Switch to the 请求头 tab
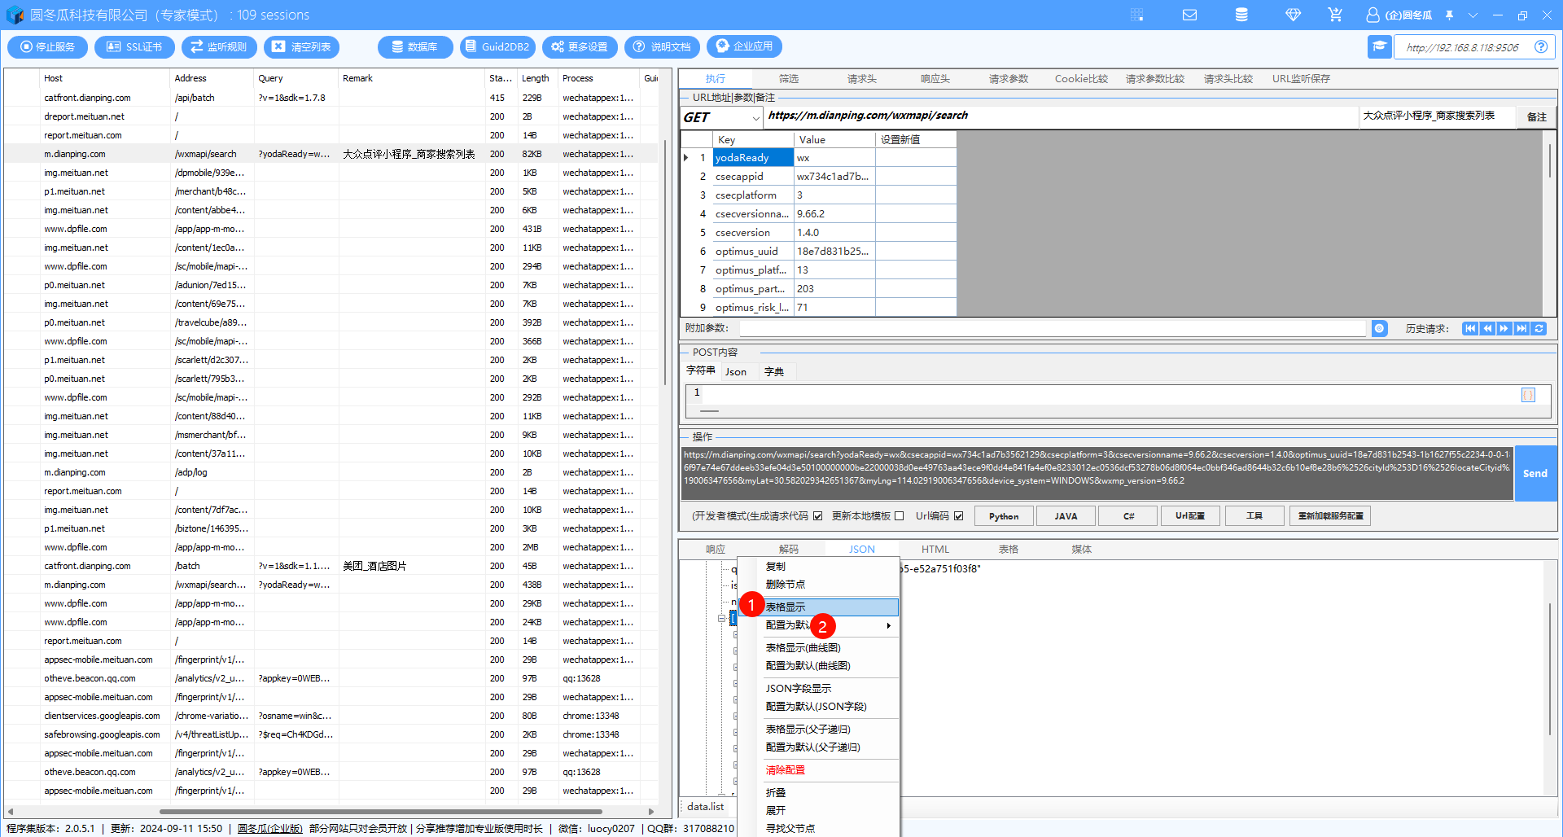Viewport: 1563px width, 837px height. (861, 79)
